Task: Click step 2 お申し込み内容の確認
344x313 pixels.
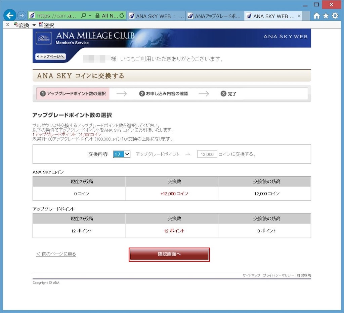Action: coord(164,94)
